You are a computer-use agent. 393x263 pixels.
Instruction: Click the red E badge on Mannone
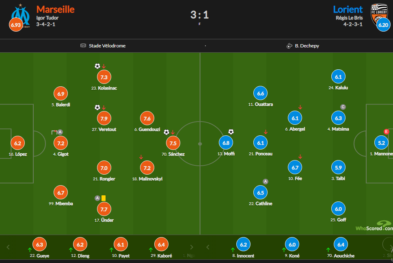click(x=387, y=131)
